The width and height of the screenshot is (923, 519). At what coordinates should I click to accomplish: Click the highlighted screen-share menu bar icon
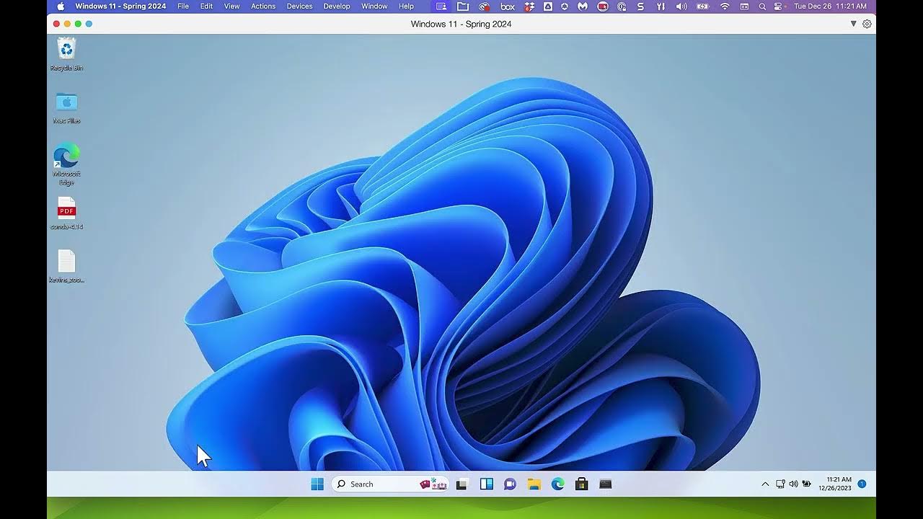pos(442,6)
